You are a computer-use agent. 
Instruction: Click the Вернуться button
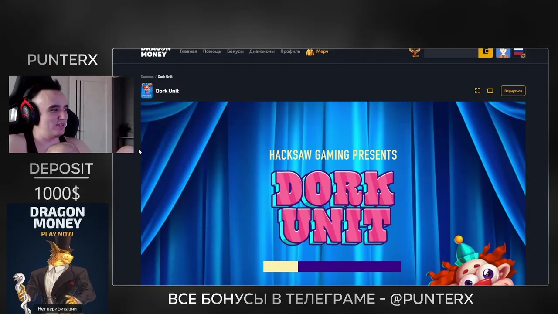(x=513, y=91)
